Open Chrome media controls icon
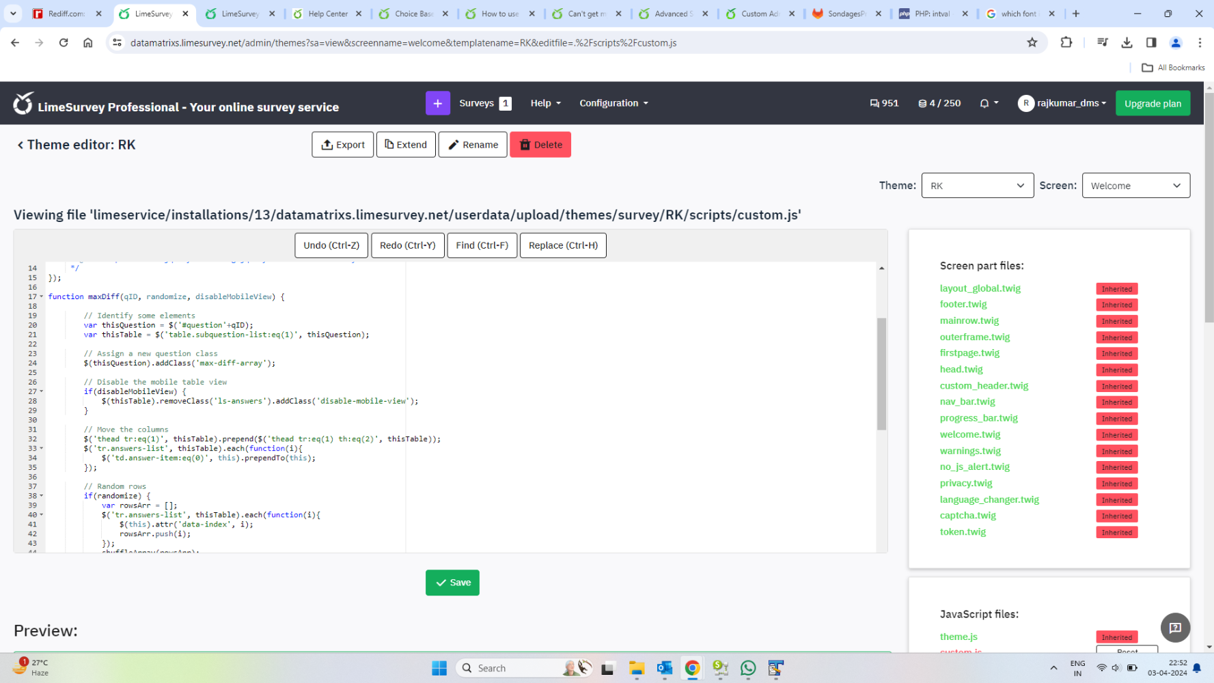 coord(1102,42)
